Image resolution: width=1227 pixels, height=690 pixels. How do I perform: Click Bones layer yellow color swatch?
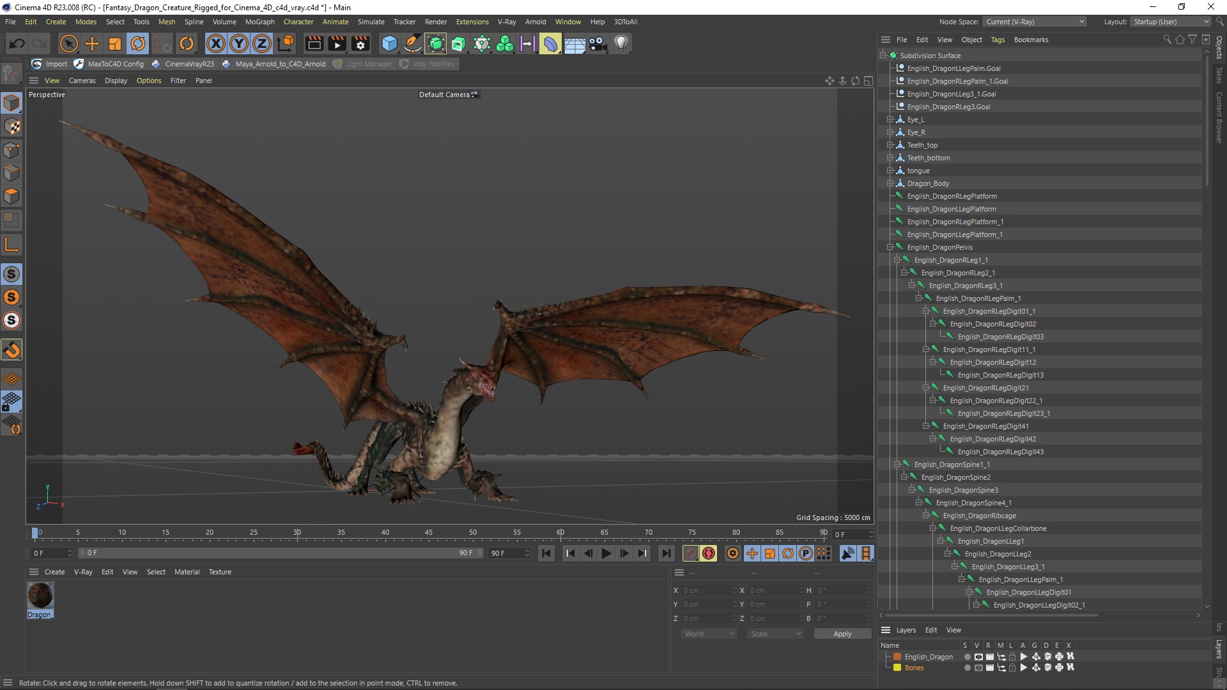(897, 668)
